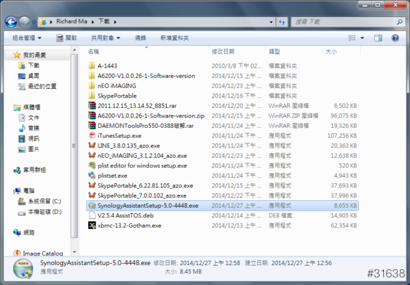Click the 8,655 KB size cell
Viewport: 410px width, 285px height.
(345, 206)
